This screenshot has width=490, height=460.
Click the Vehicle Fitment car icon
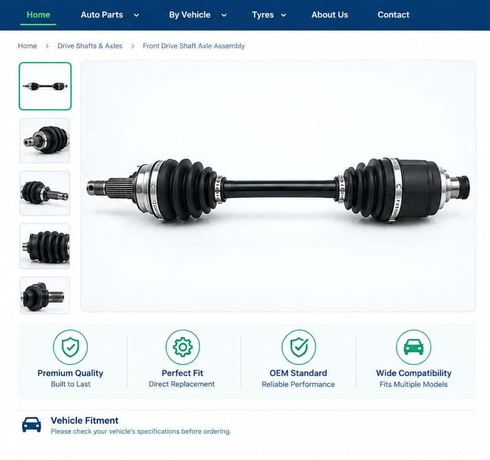coord(31,424)
